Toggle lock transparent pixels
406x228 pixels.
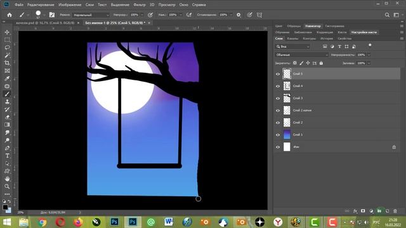(x=294, y=63)
